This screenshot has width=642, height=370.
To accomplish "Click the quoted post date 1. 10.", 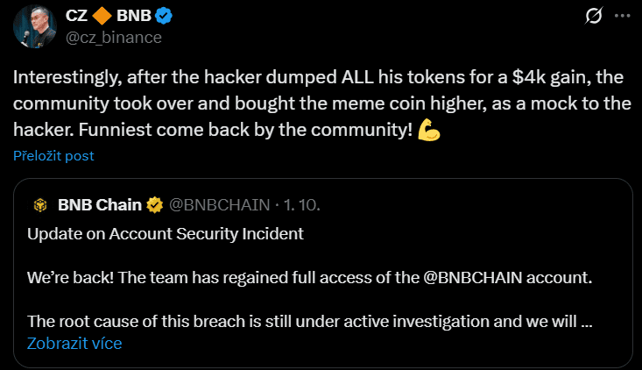I will click(x=301, y=205).
